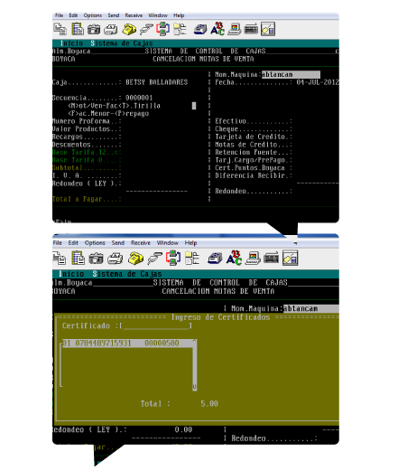
Task: Click the ABC font icon in upper window toolbar
Action: click(218, 29)
